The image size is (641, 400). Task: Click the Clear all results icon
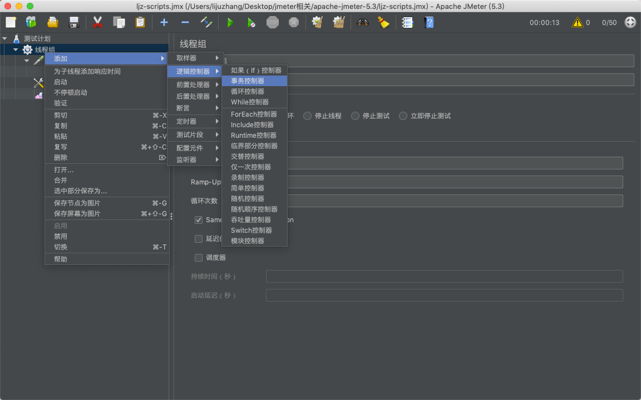coord(338,22)
